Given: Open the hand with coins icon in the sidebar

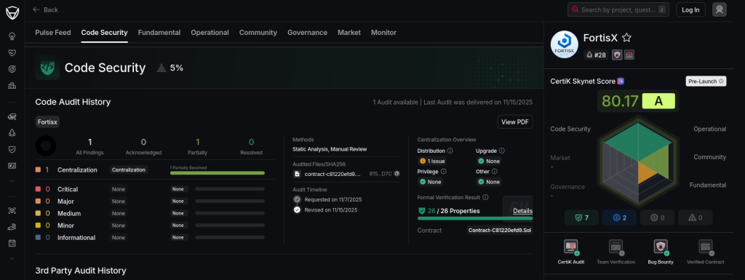Looking at the screenshot, I should [12, 227].
